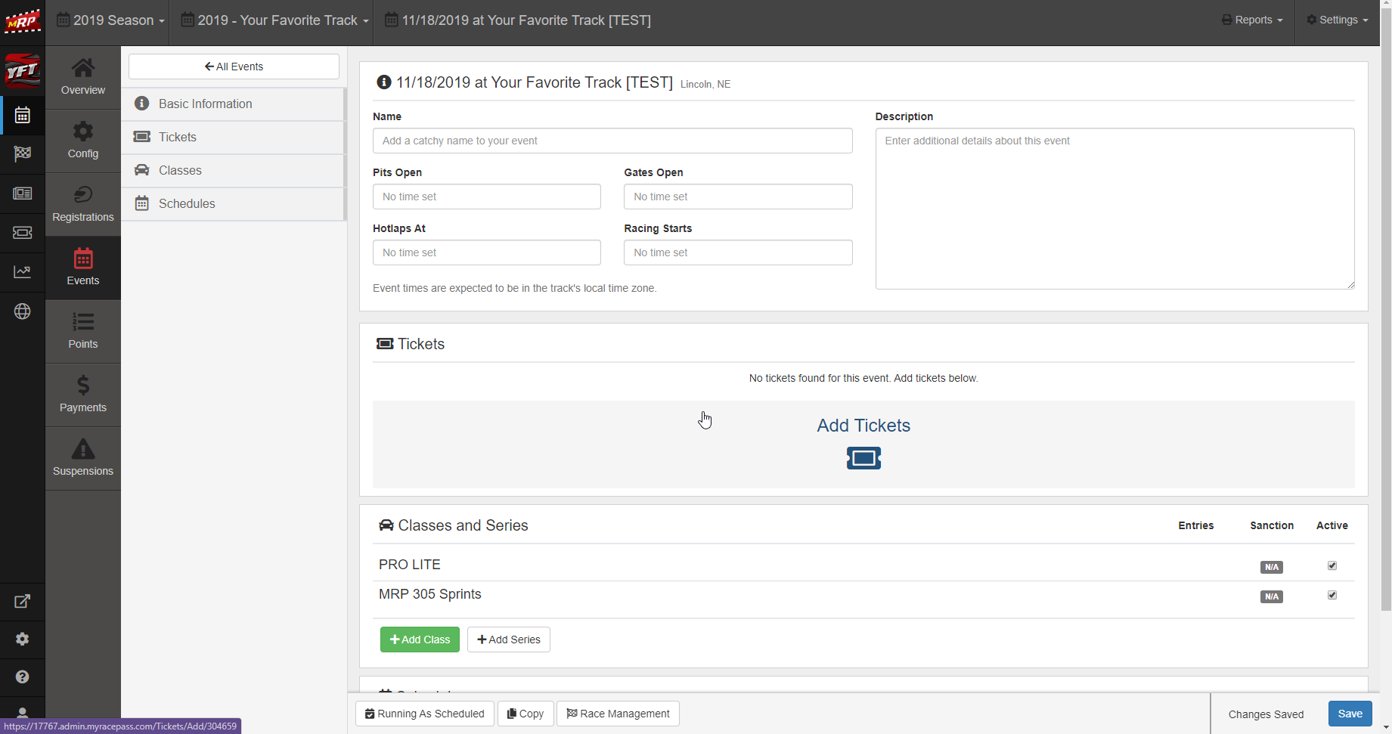Click the MRP logo icon
The width and height of the screenshot is (1392, 734).
22,21
